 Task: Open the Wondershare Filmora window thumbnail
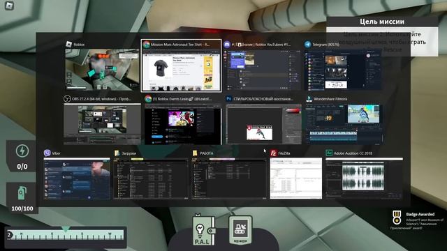pos(344,124)
